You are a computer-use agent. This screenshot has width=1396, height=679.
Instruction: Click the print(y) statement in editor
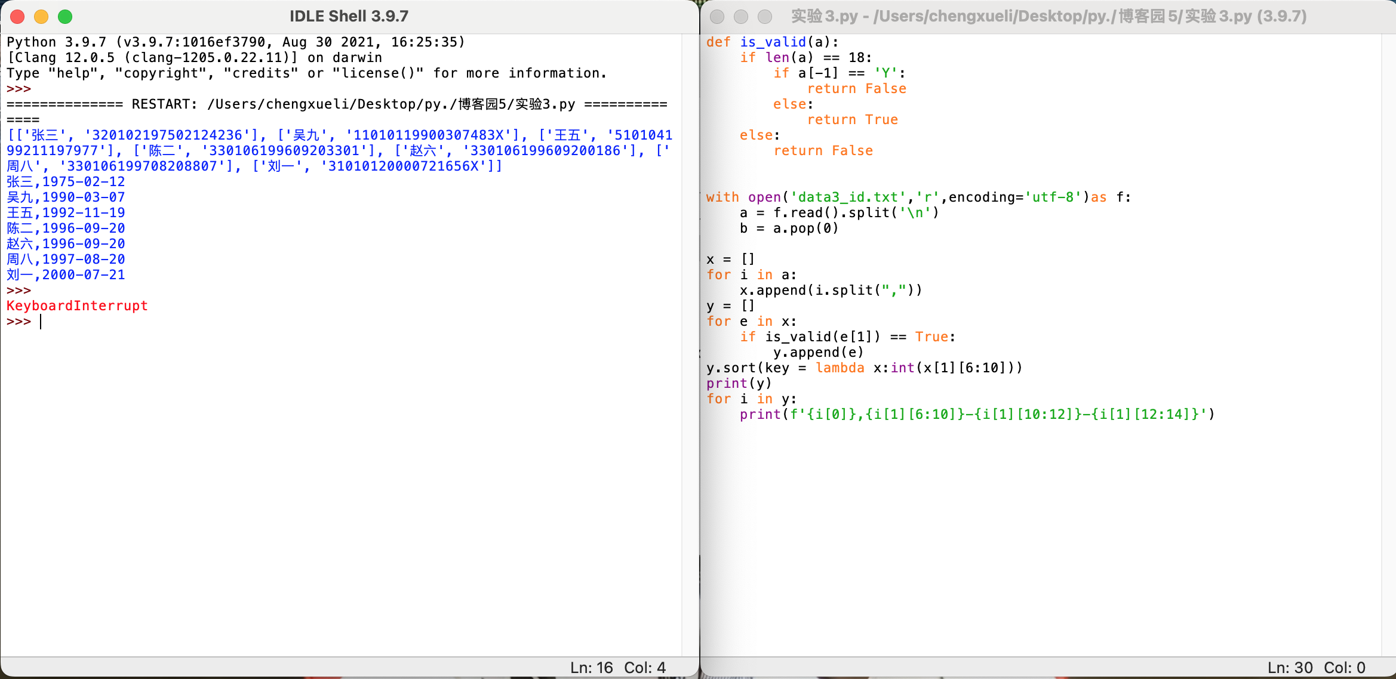click(739, 383)
